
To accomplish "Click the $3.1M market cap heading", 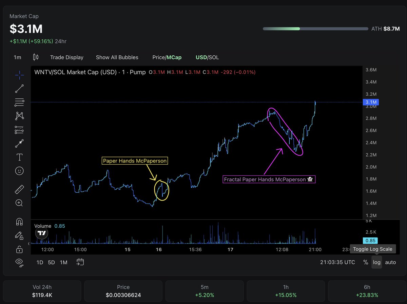I will pos(26,29).
